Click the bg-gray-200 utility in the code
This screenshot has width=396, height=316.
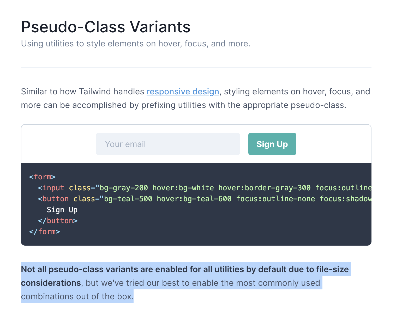(126, 188)
